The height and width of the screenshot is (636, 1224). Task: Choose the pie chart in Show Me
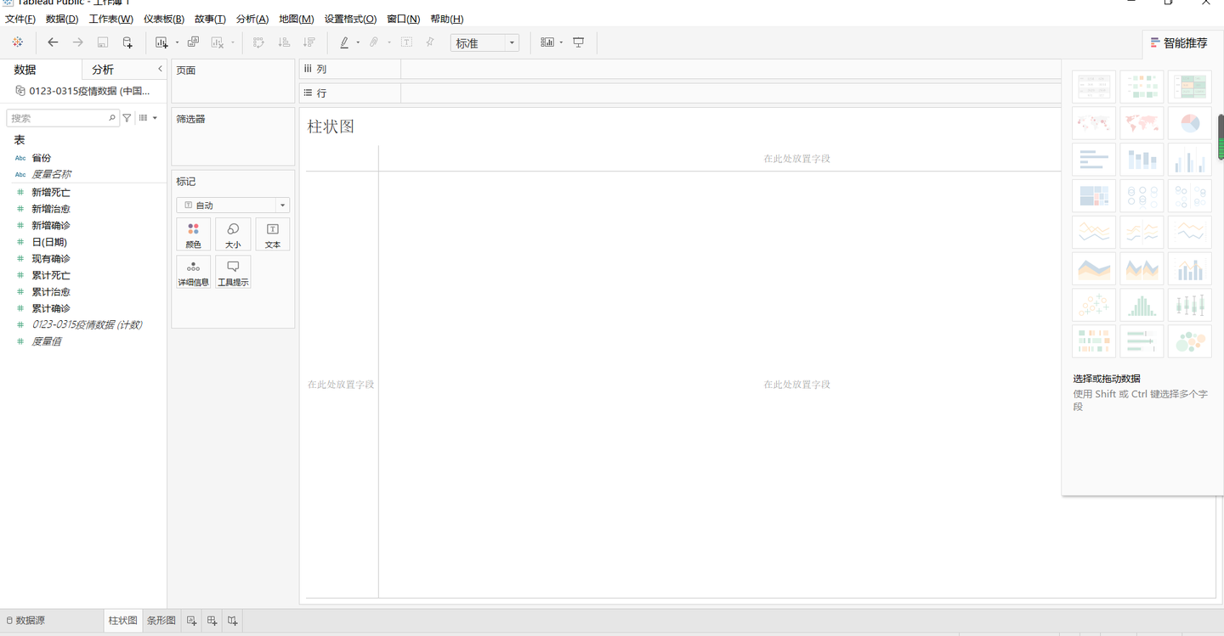(x=1189, y=123)
